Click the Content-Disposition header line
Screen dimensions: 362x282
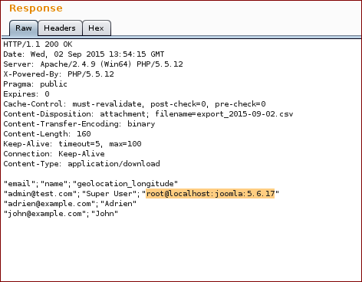148,114
